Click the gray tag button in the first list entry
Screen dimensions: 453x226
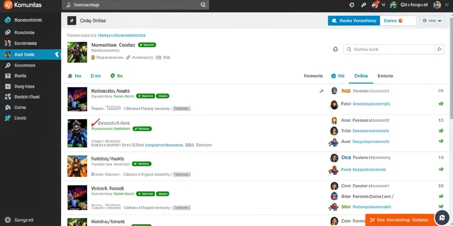tap(182, 109)
